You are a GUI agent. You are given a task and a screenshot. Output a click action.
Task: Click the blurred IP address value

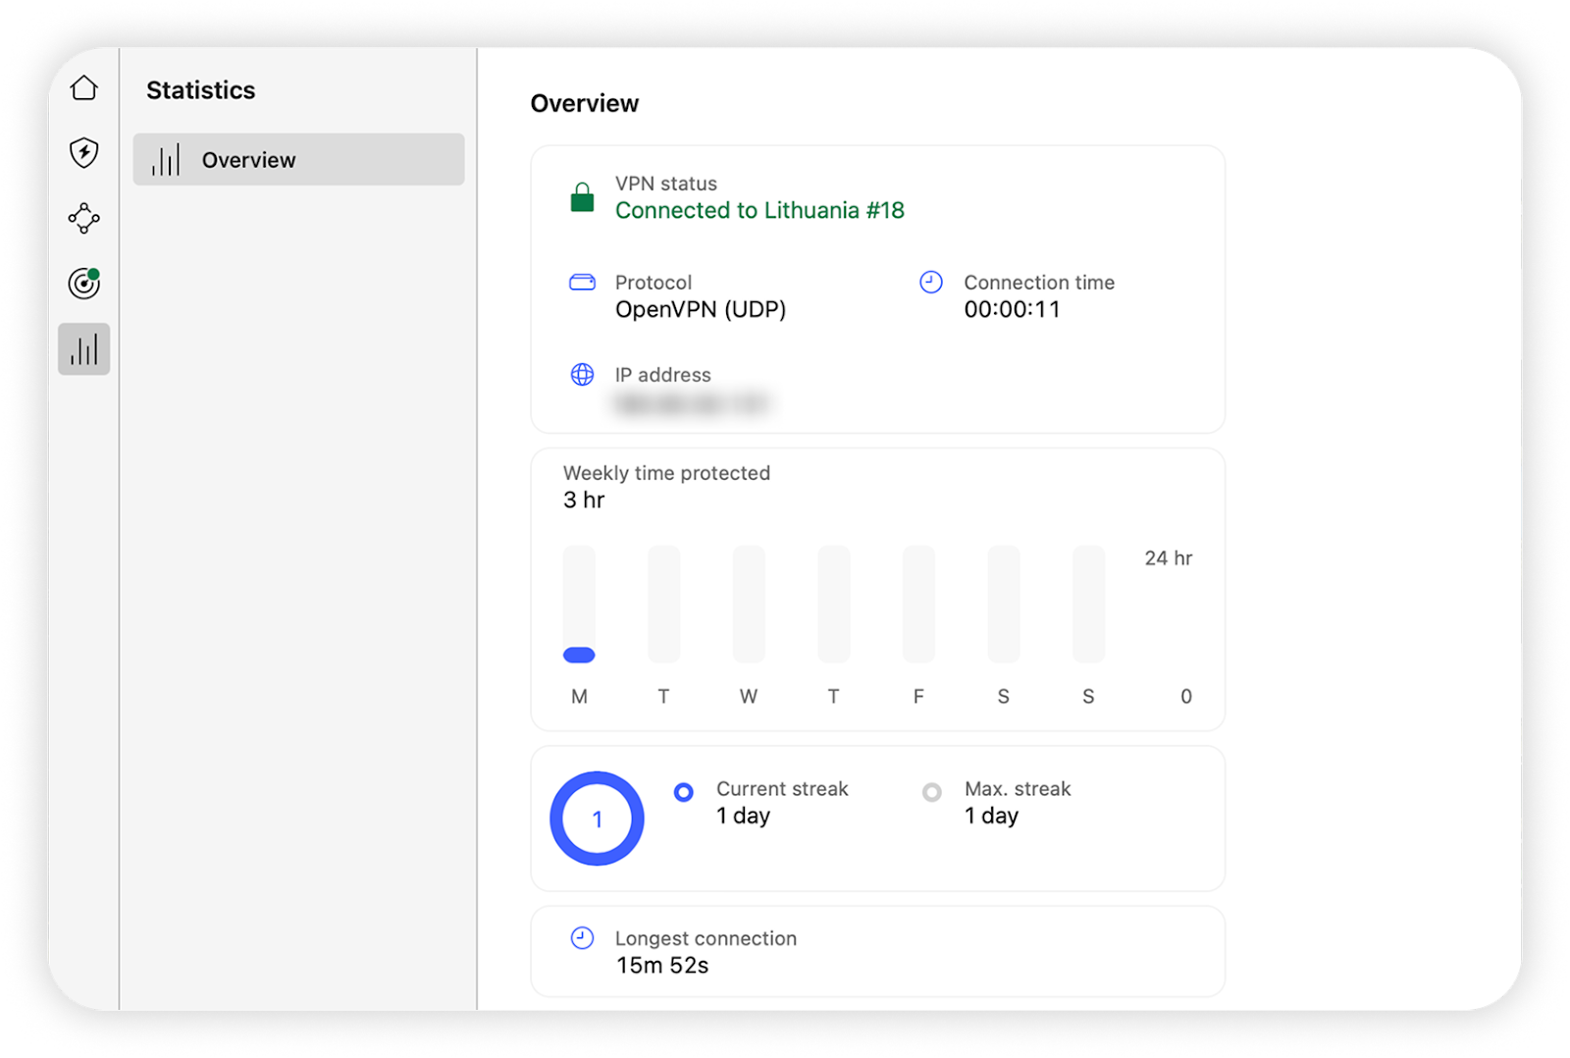click(692, 403)
